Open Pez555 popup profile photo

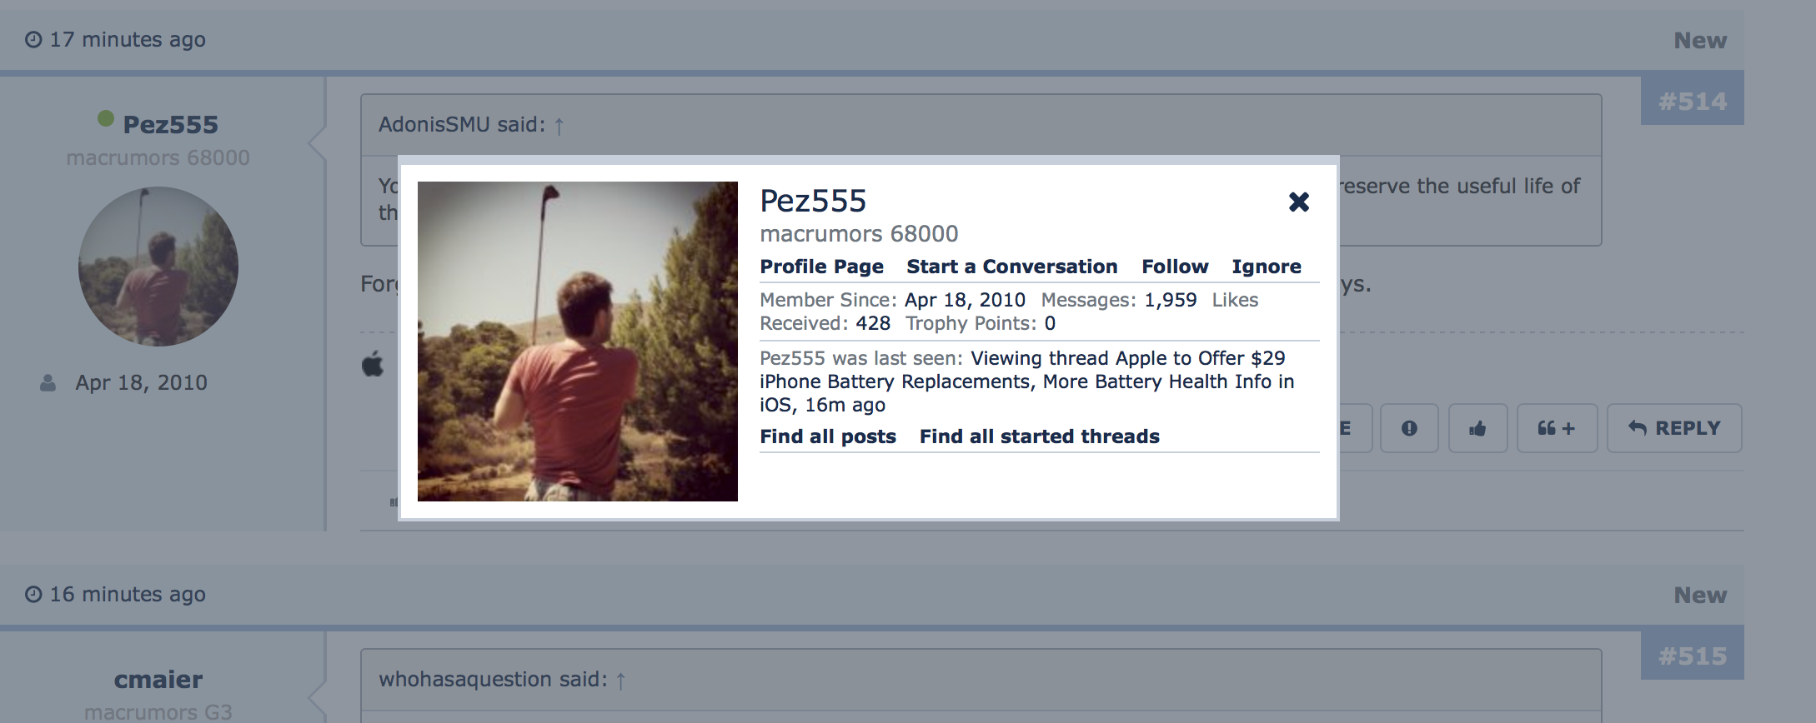(577, 342)
